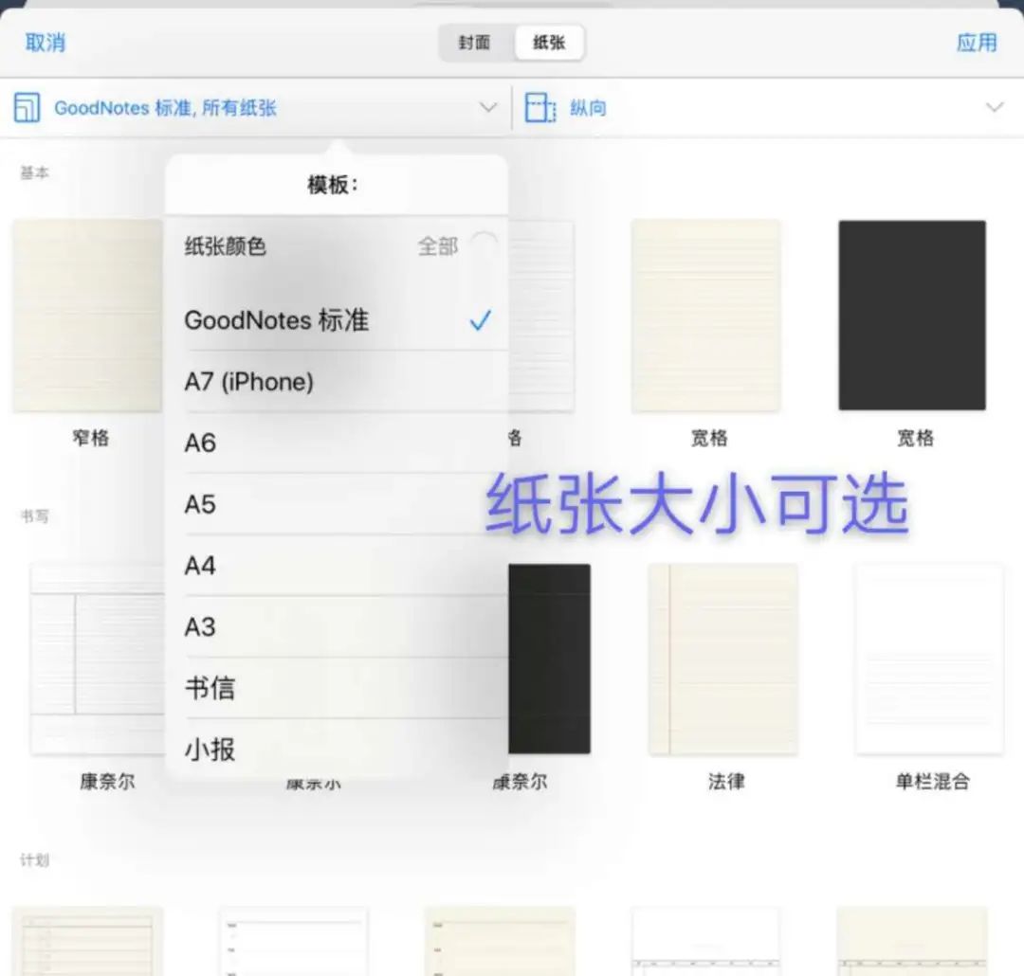Open the 纸张颜色 paper color option
Screen dimensions: 1024x976
337,246
